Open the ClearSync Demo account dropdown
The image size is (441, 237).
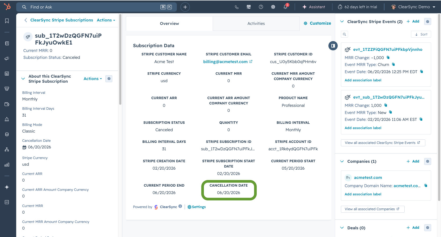click(x=413, y=7)
